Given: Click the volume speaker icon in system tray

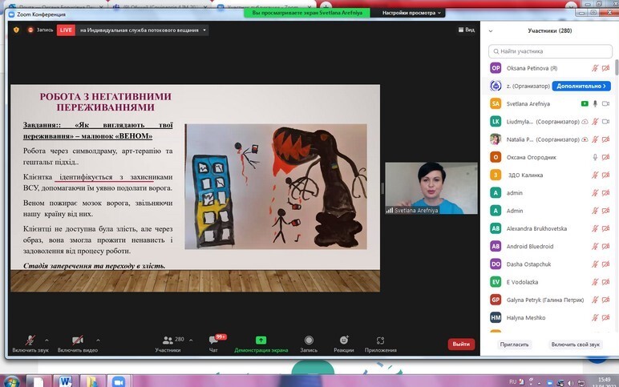Looking at the screenshot, I should 570,383.
